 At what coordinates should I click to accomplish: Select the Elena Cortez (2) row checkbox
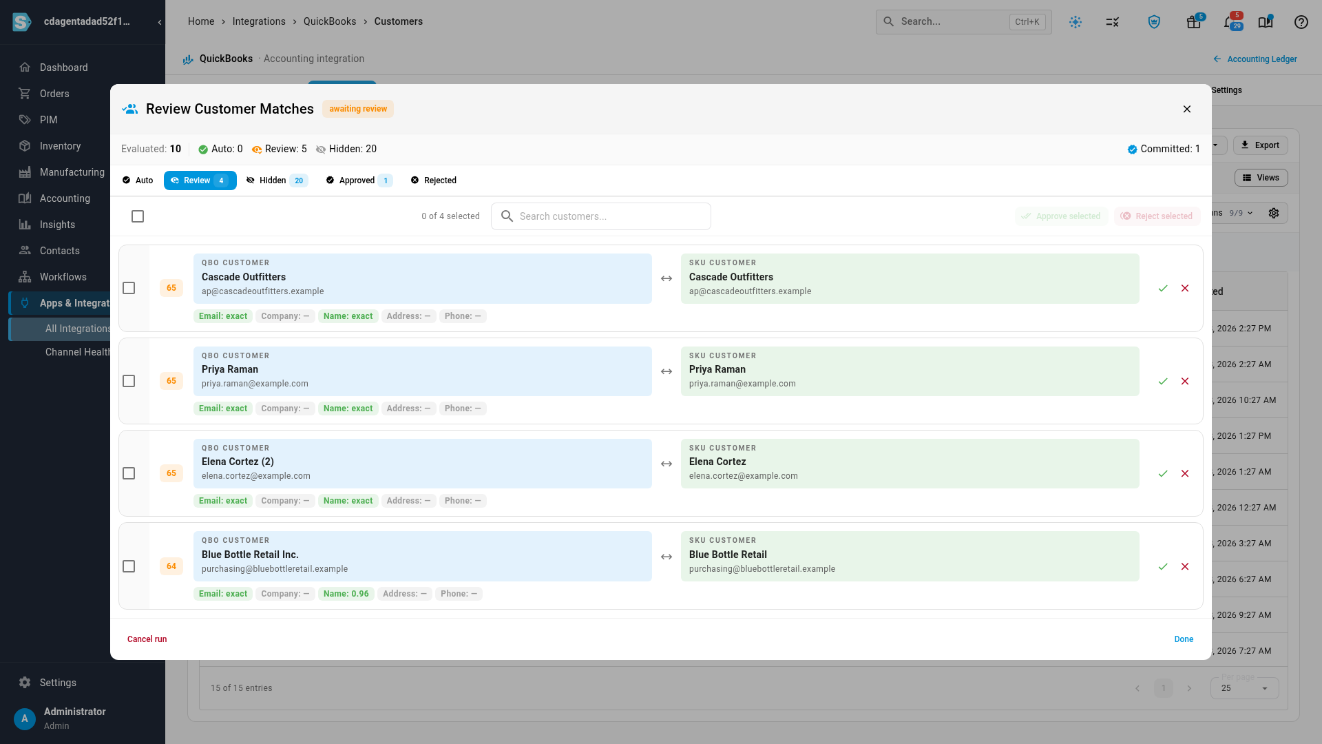tap(129, 473)
